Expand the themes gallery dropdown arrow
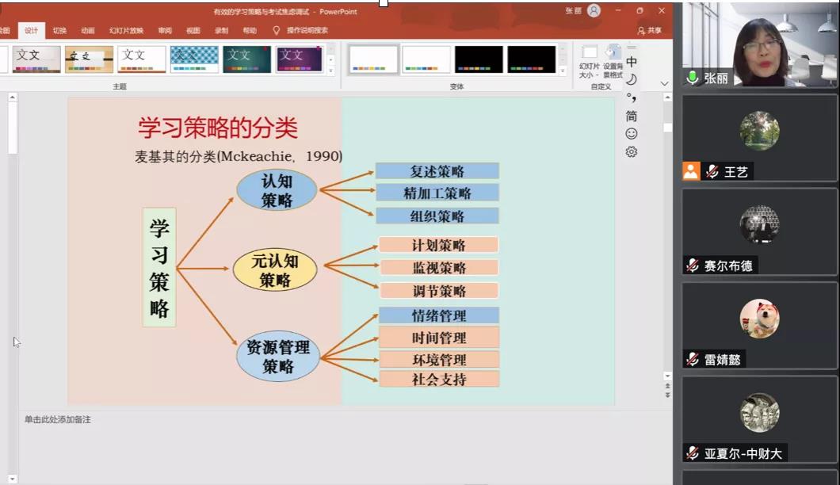Screen dimensions: 840x485 click(x=331, y=71)
